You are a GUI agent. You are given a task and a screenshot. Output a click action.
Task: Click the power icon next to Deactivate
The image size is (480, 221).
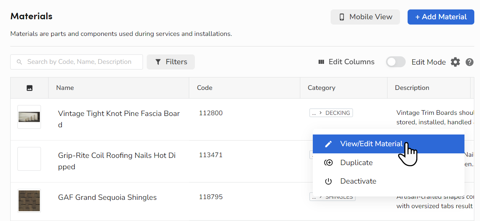pos(328,181)
